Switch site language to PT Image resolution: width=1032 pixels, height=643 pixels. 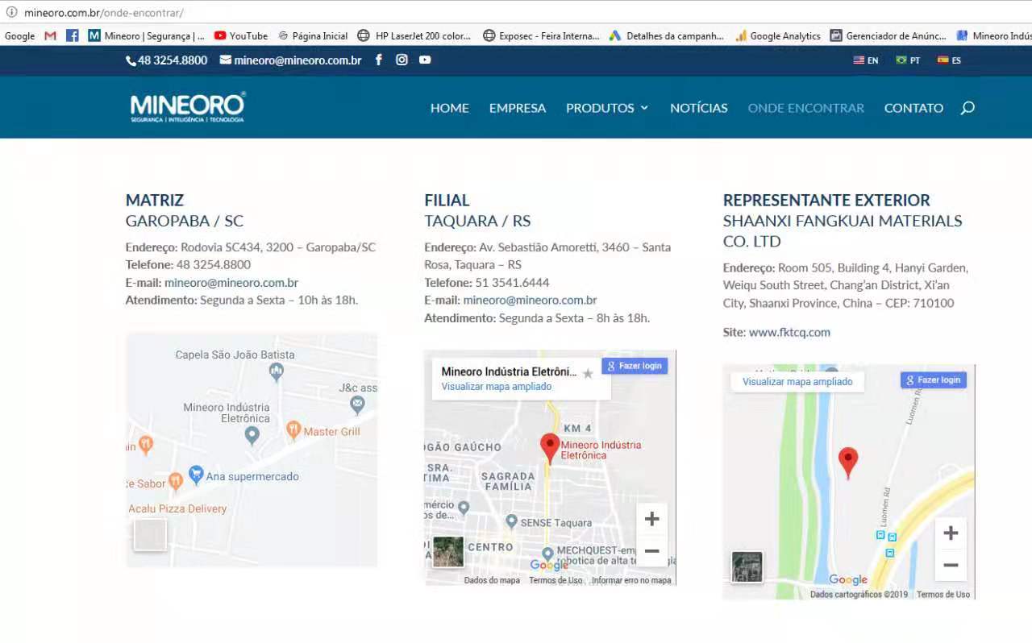(x=908, y=60)
